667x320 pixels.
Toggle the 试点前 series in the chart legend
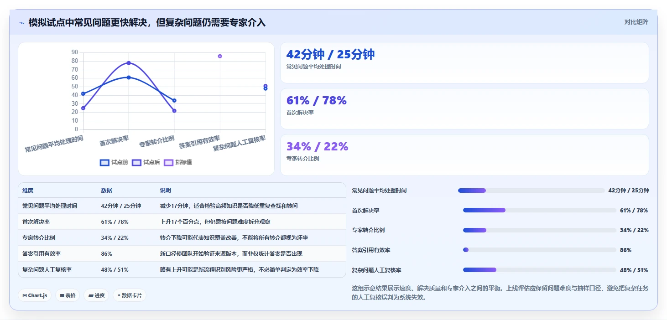(114, 162)
